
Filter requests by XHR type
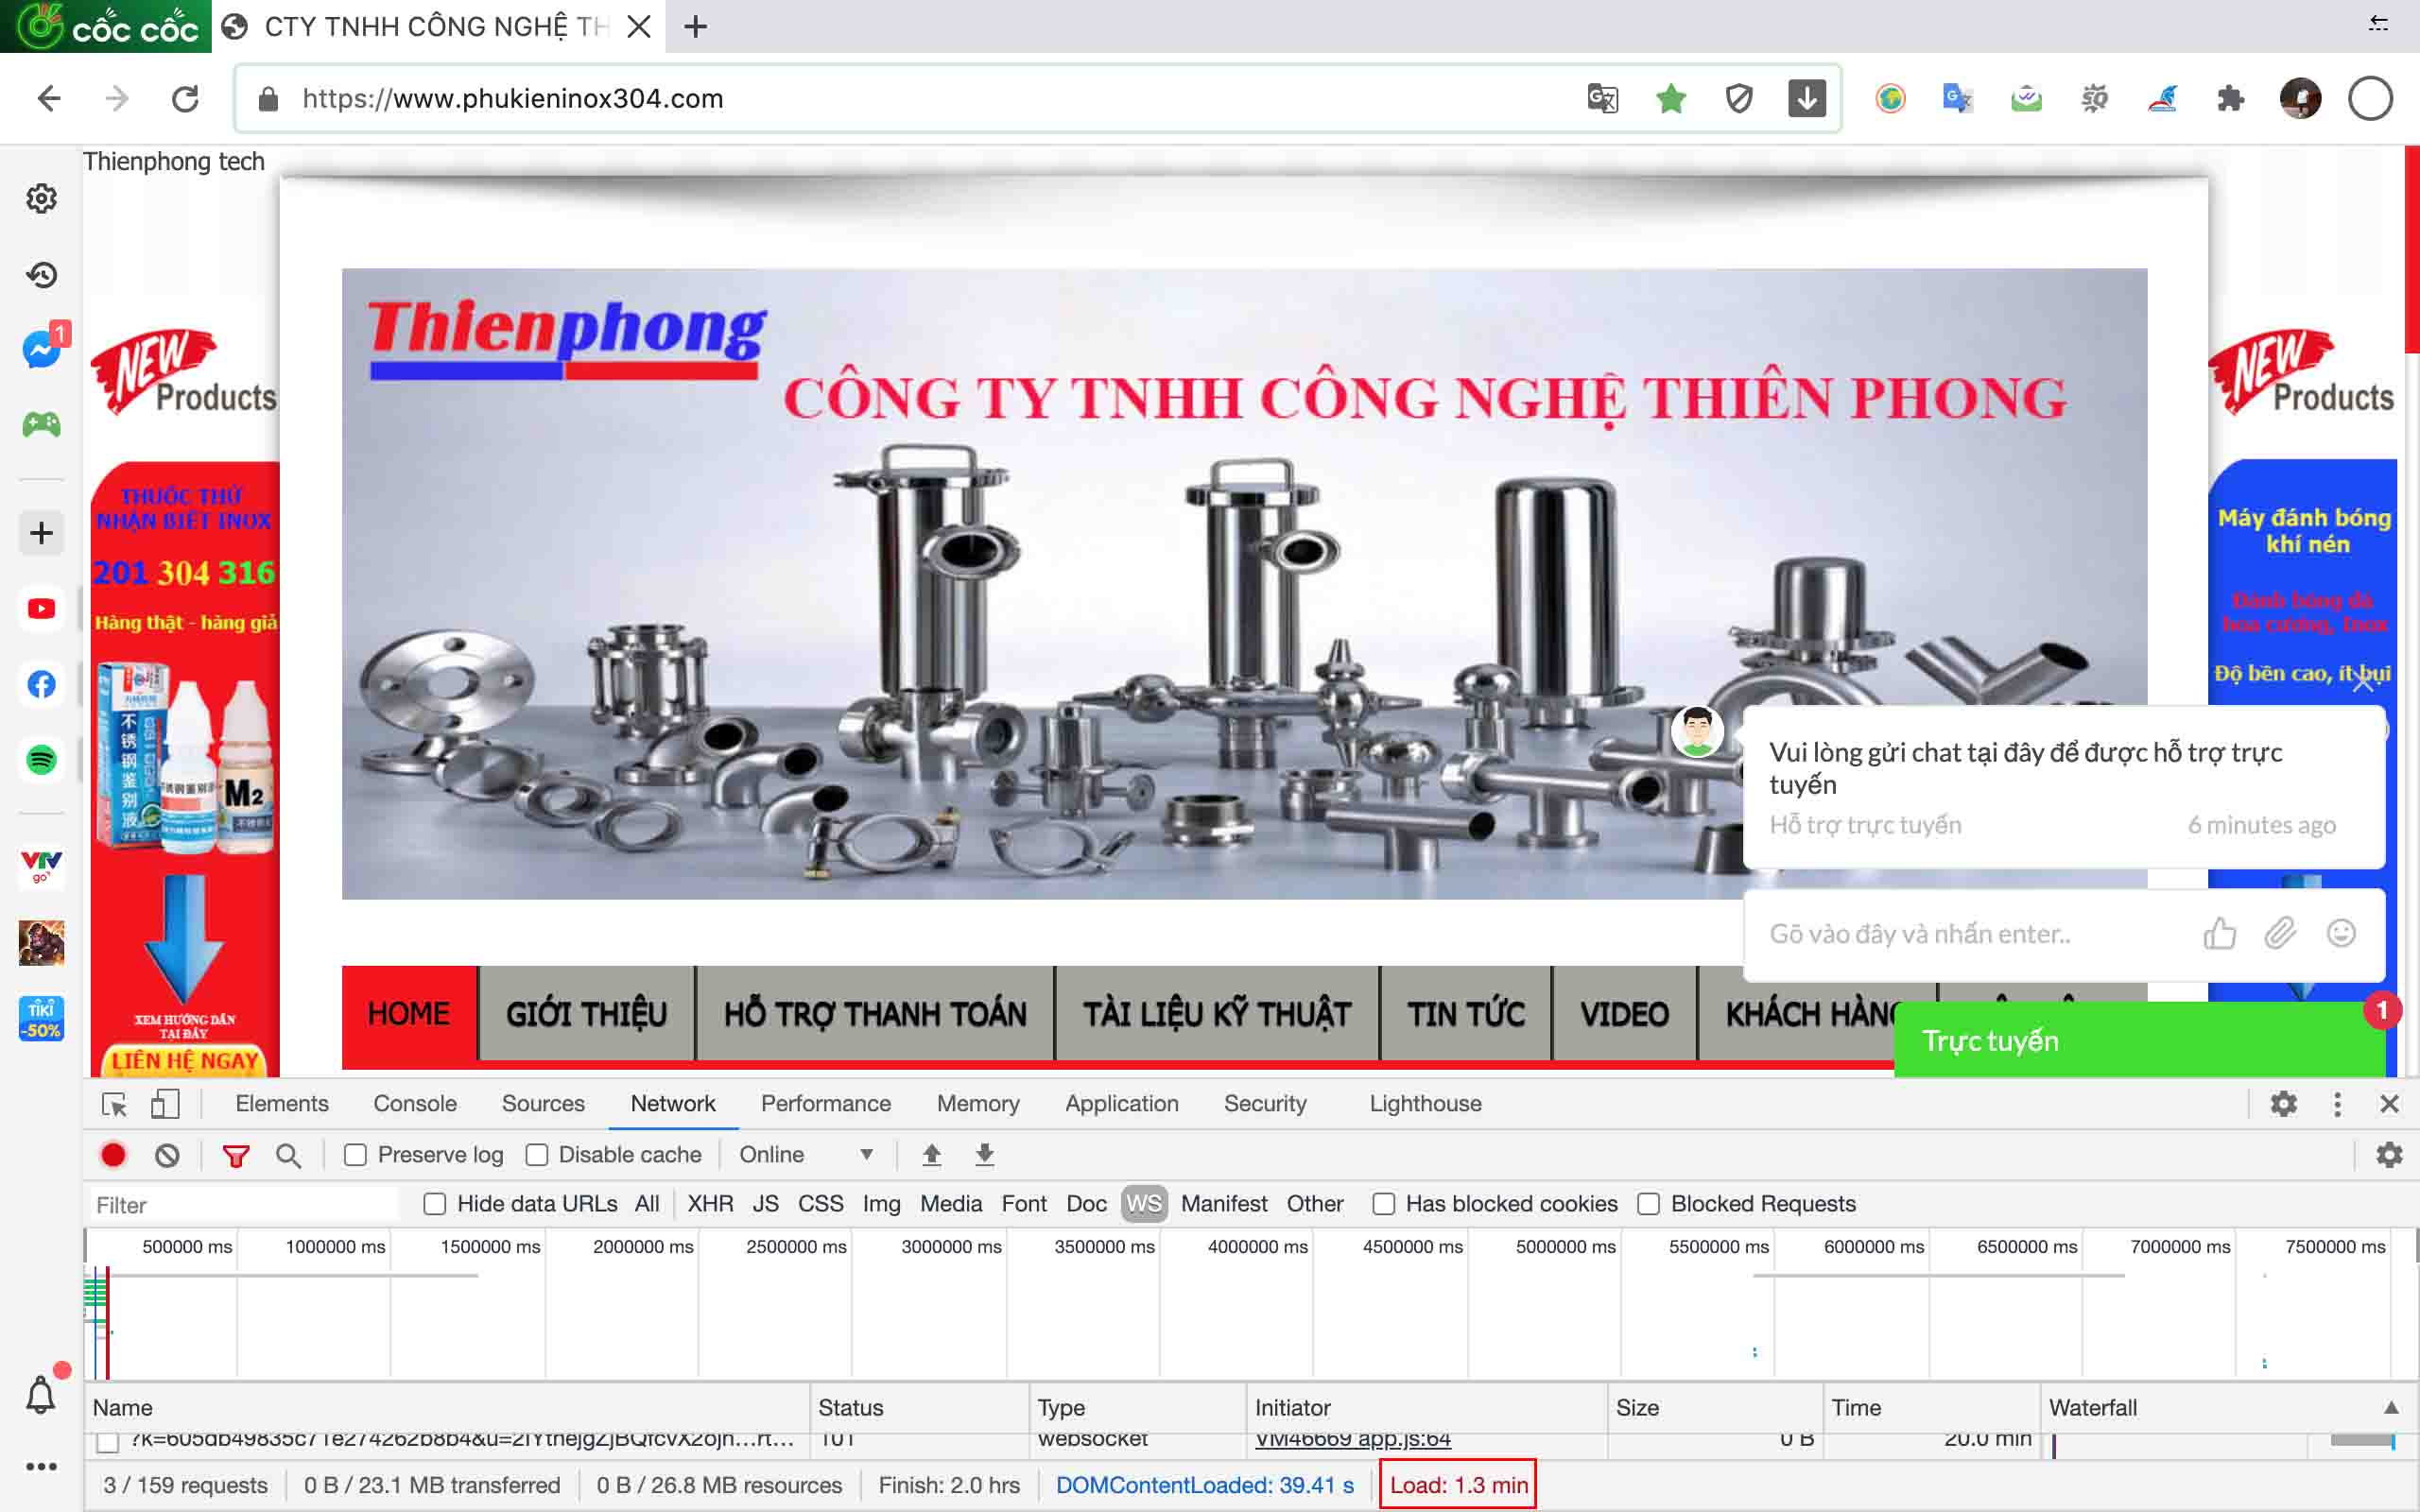710,1204
